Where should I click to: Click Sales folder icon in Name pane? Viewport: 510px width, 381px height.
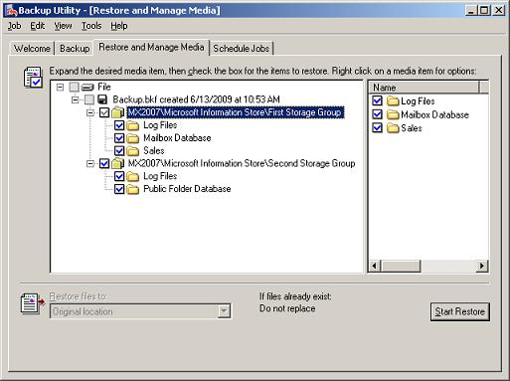point(393,128)
